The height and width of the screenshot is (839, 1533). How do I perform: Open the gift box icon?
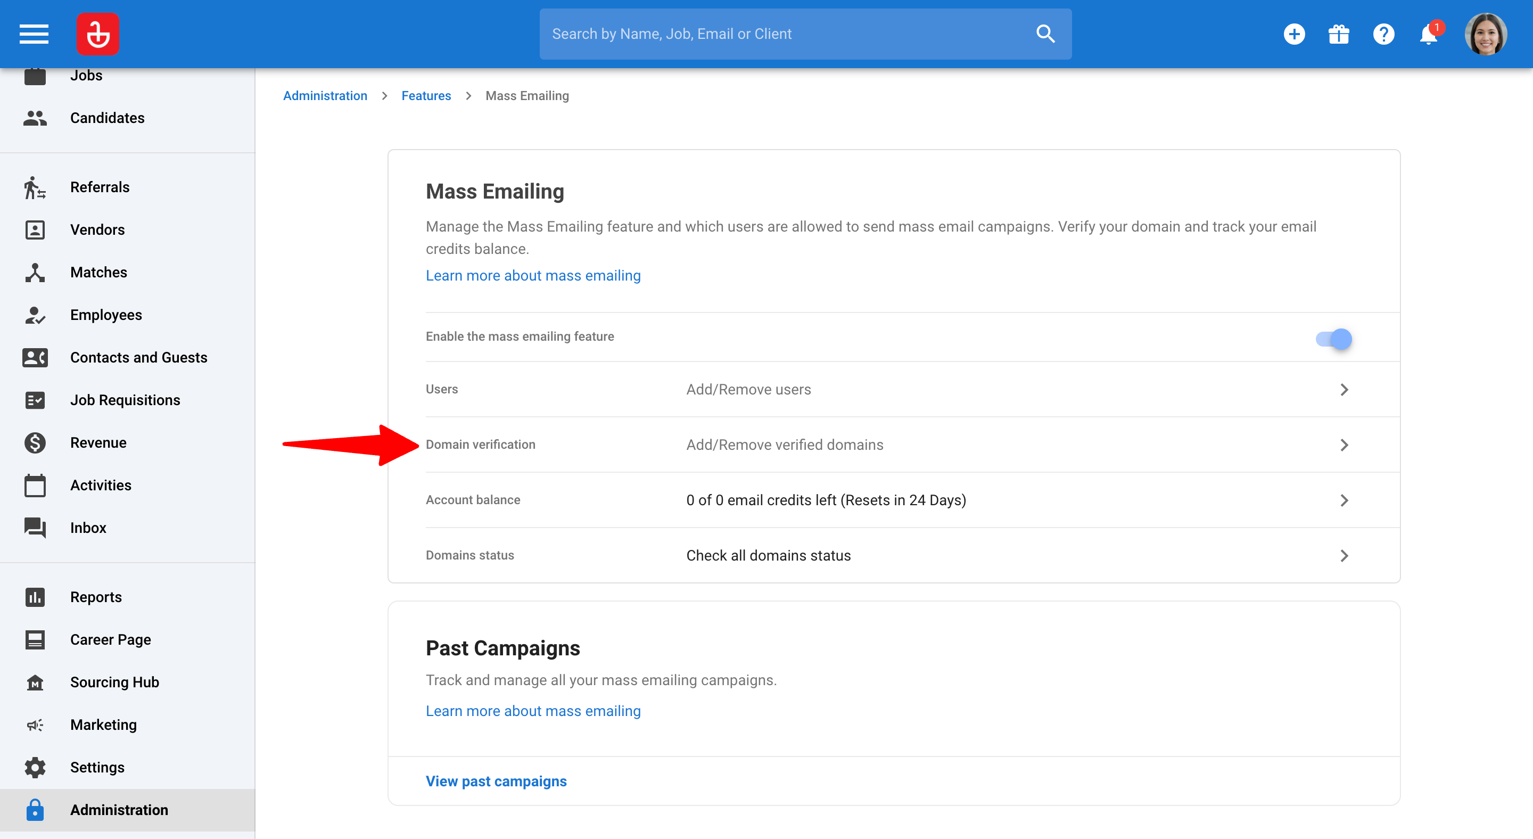tap(1338, 34)
